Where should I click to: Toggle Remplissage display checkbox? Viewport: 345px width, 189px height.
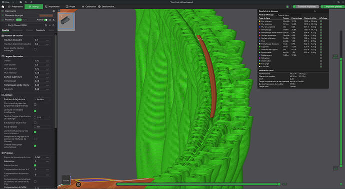(x=321, y=29)
